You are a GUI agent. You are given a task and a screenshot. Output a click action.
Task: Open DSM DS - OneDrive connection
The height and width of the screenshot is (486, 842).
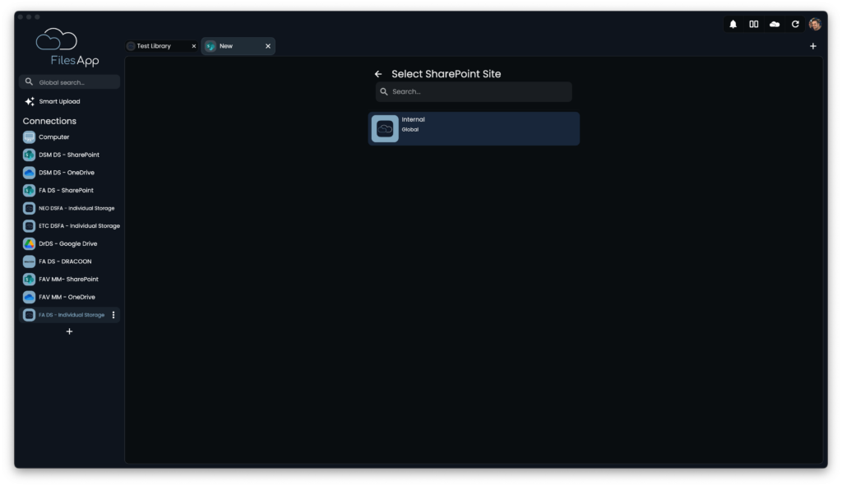tap(69, 173)
